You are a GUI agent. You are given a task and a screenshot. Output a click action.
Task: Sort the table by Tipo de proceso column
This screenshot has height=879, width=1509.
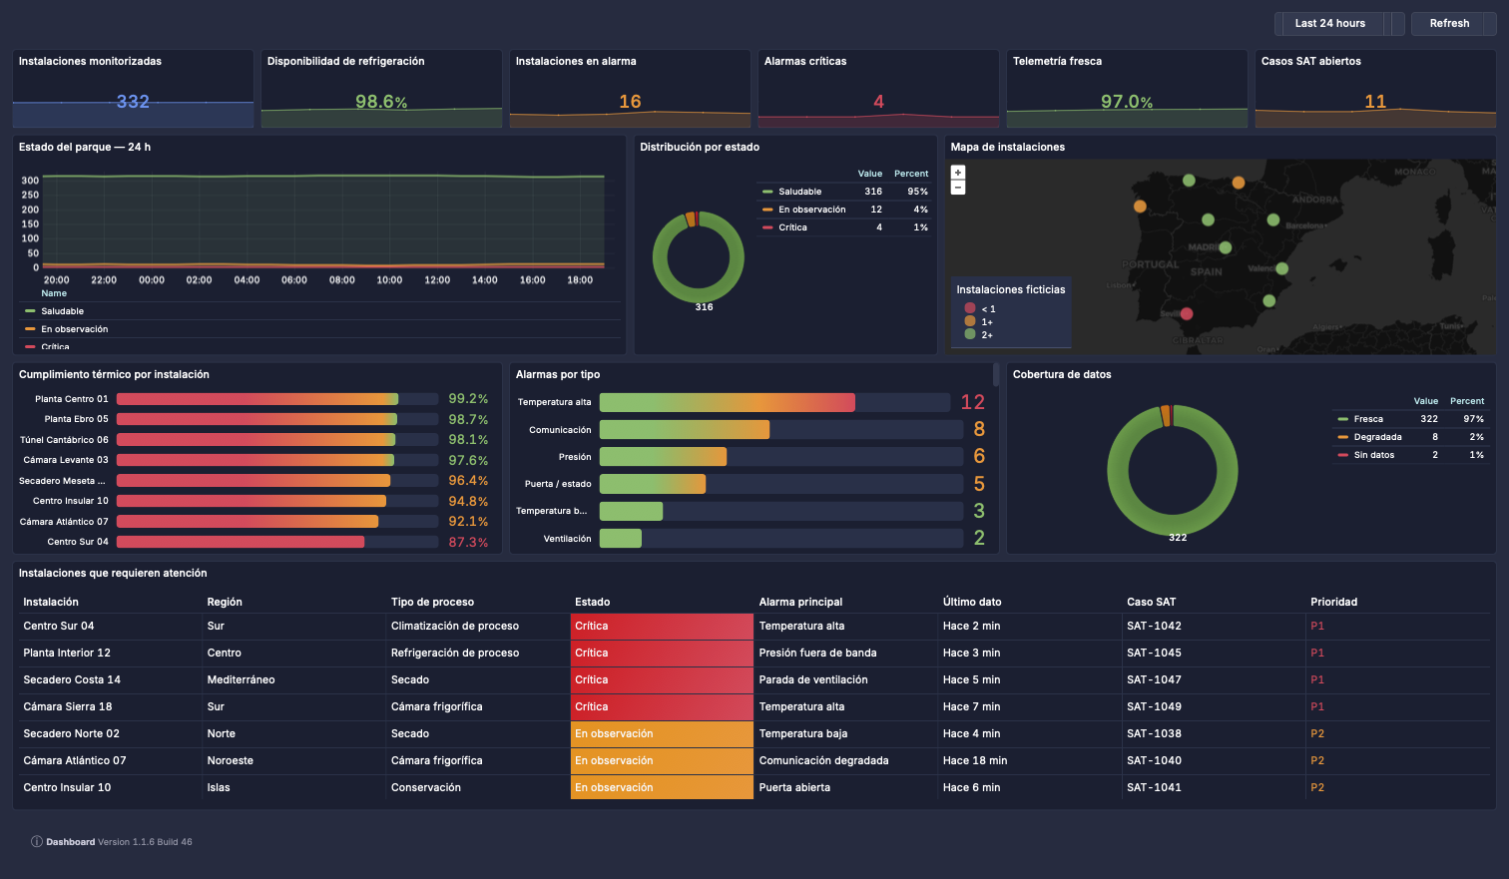tap(432, 602)
